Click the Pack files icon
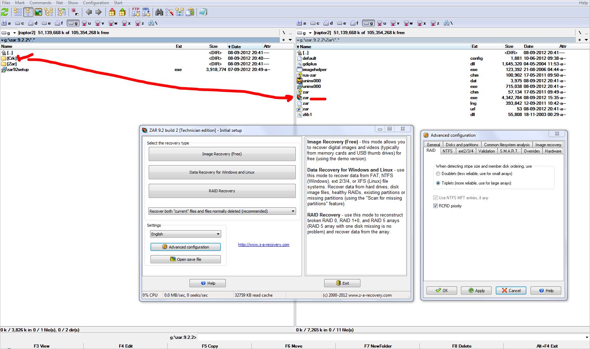Screen dimensions: 590x349 tap(112, 12)
